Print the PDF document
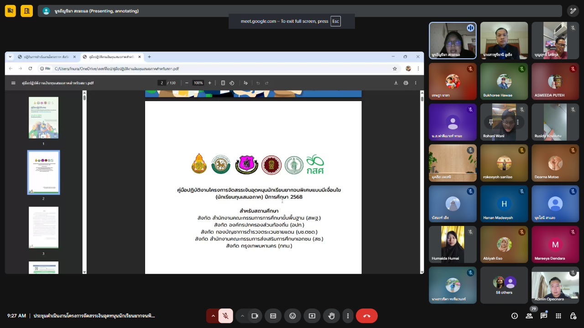 click(406, 83)
